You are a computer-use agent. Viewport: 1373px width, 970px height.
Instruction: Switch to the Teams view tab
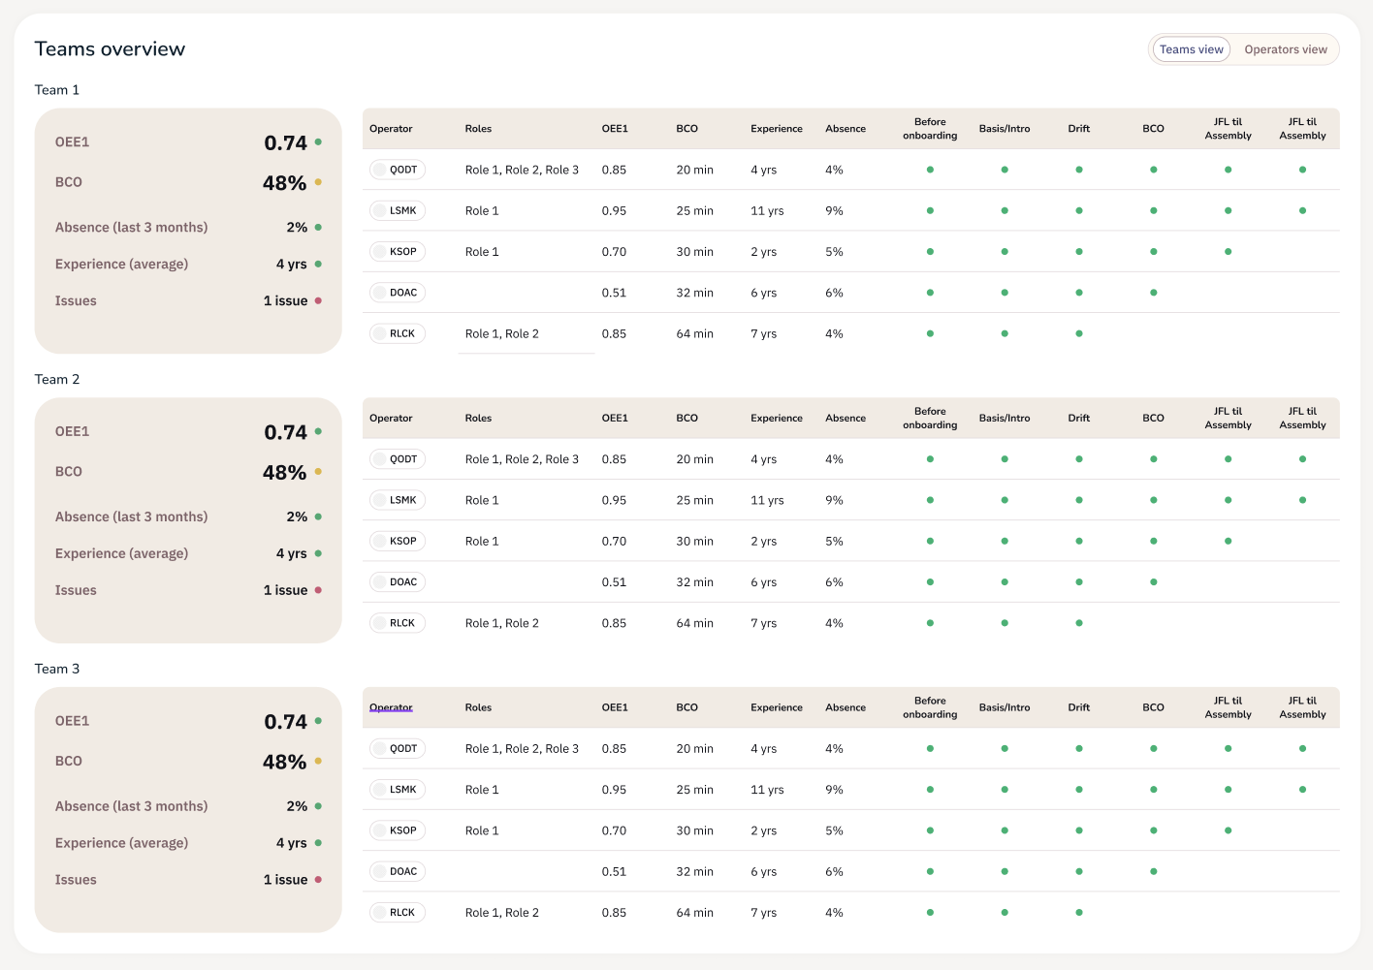pyautogui.click(x=1191, y=49)
